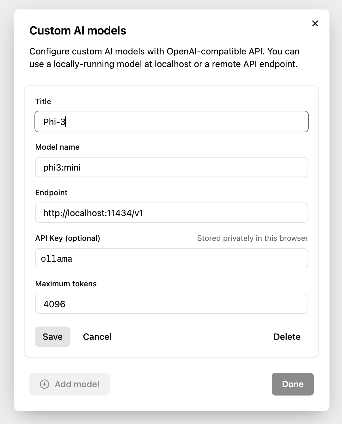The image size is (342, 424).
Task: Click the Endpoint label above the URL
Action: [51, 192]
